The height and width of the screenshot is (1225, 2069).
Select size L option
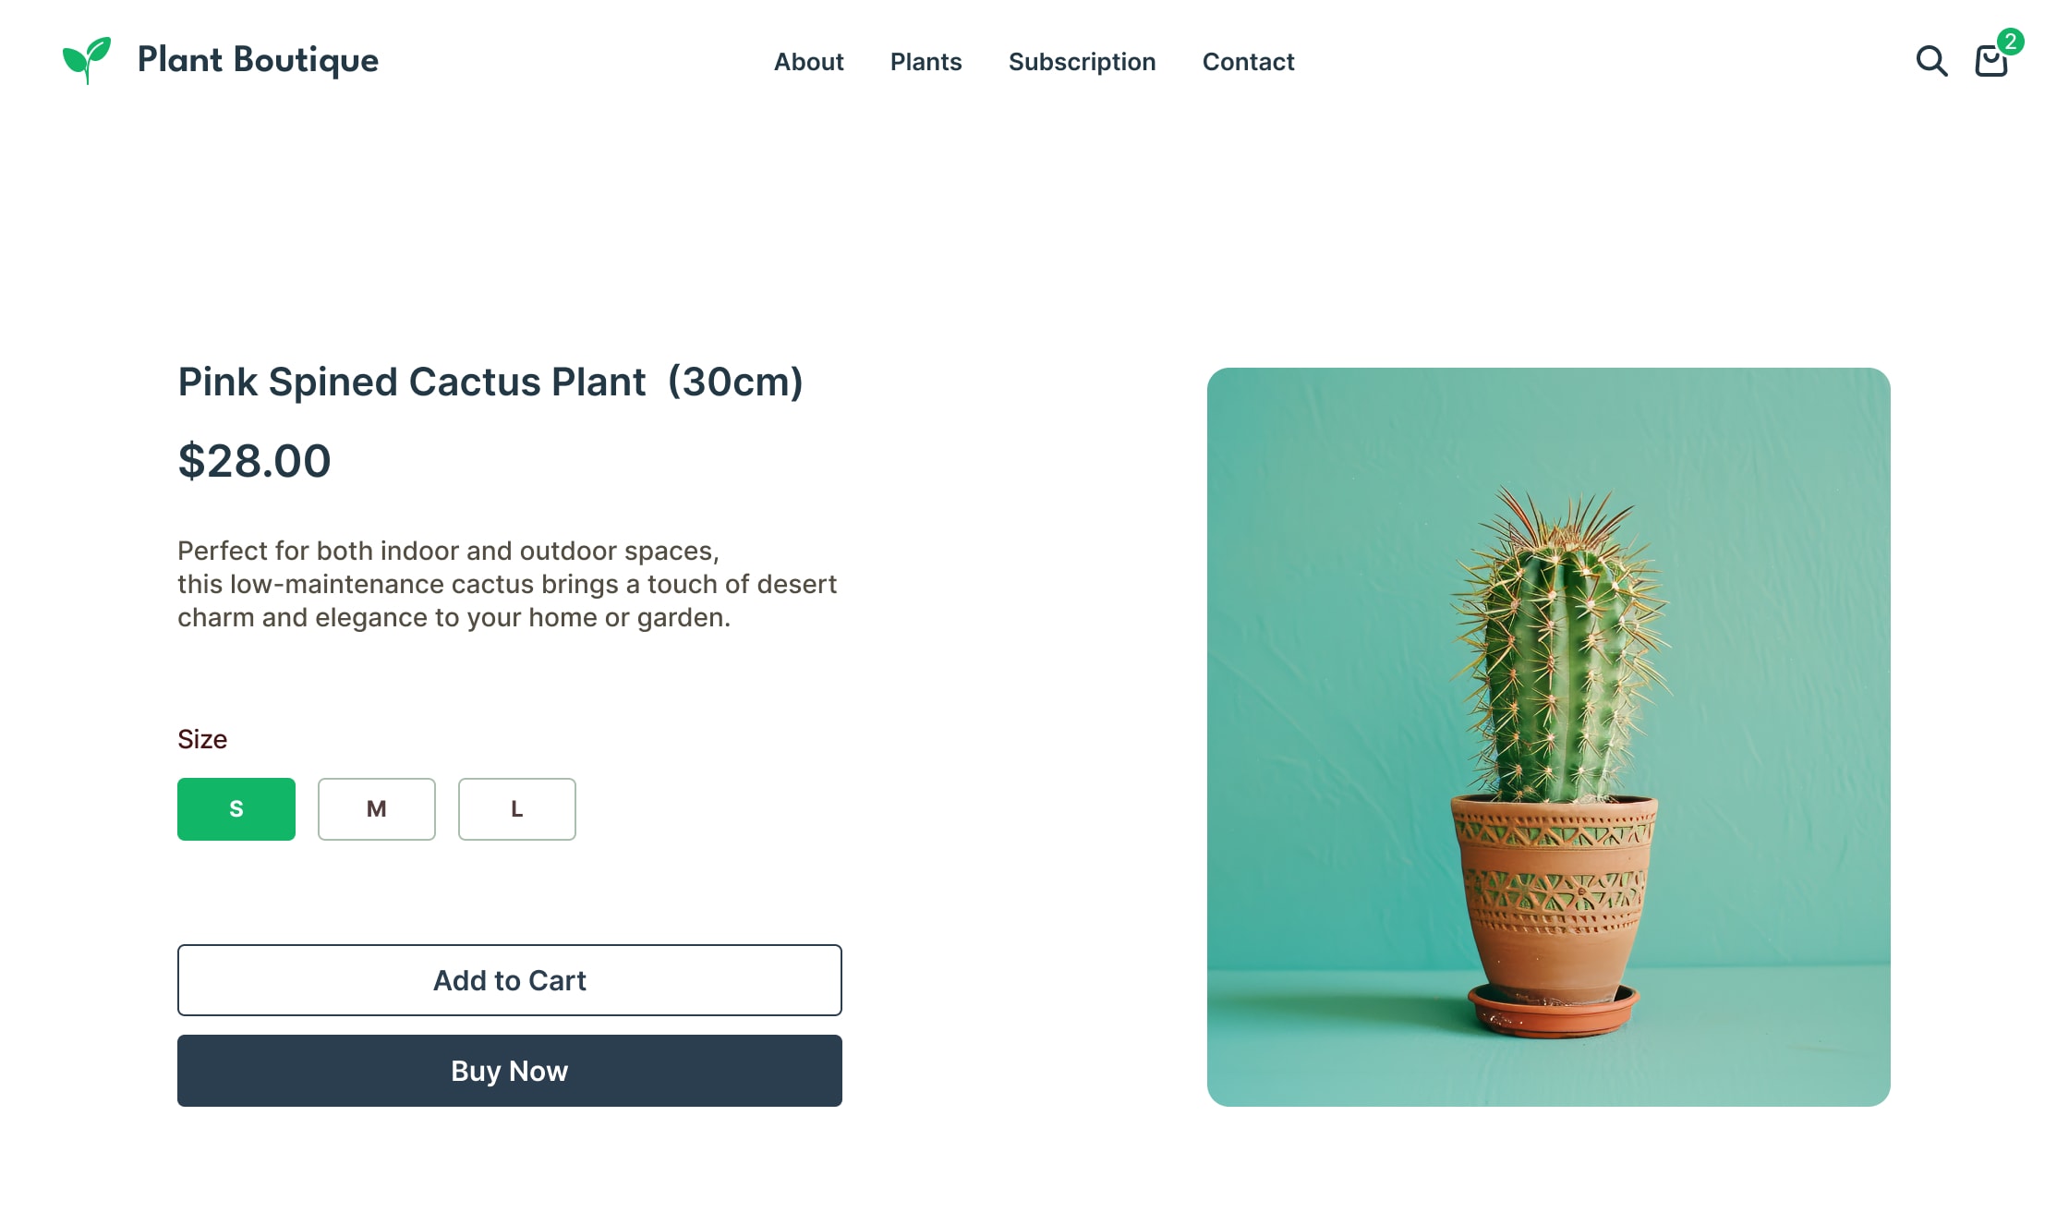tap(516, 809)
